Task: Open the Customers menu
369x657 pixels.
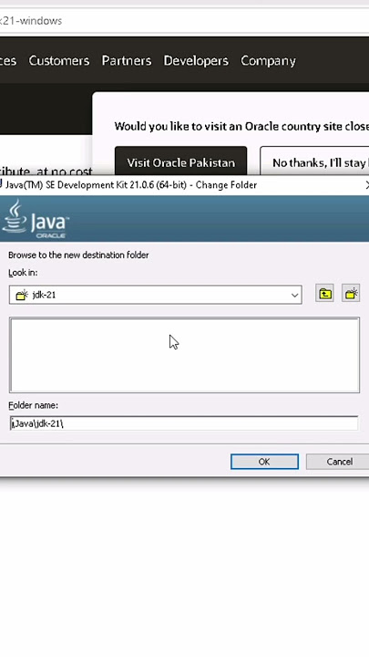Action: pyautogui.click(x=59, y=61)
